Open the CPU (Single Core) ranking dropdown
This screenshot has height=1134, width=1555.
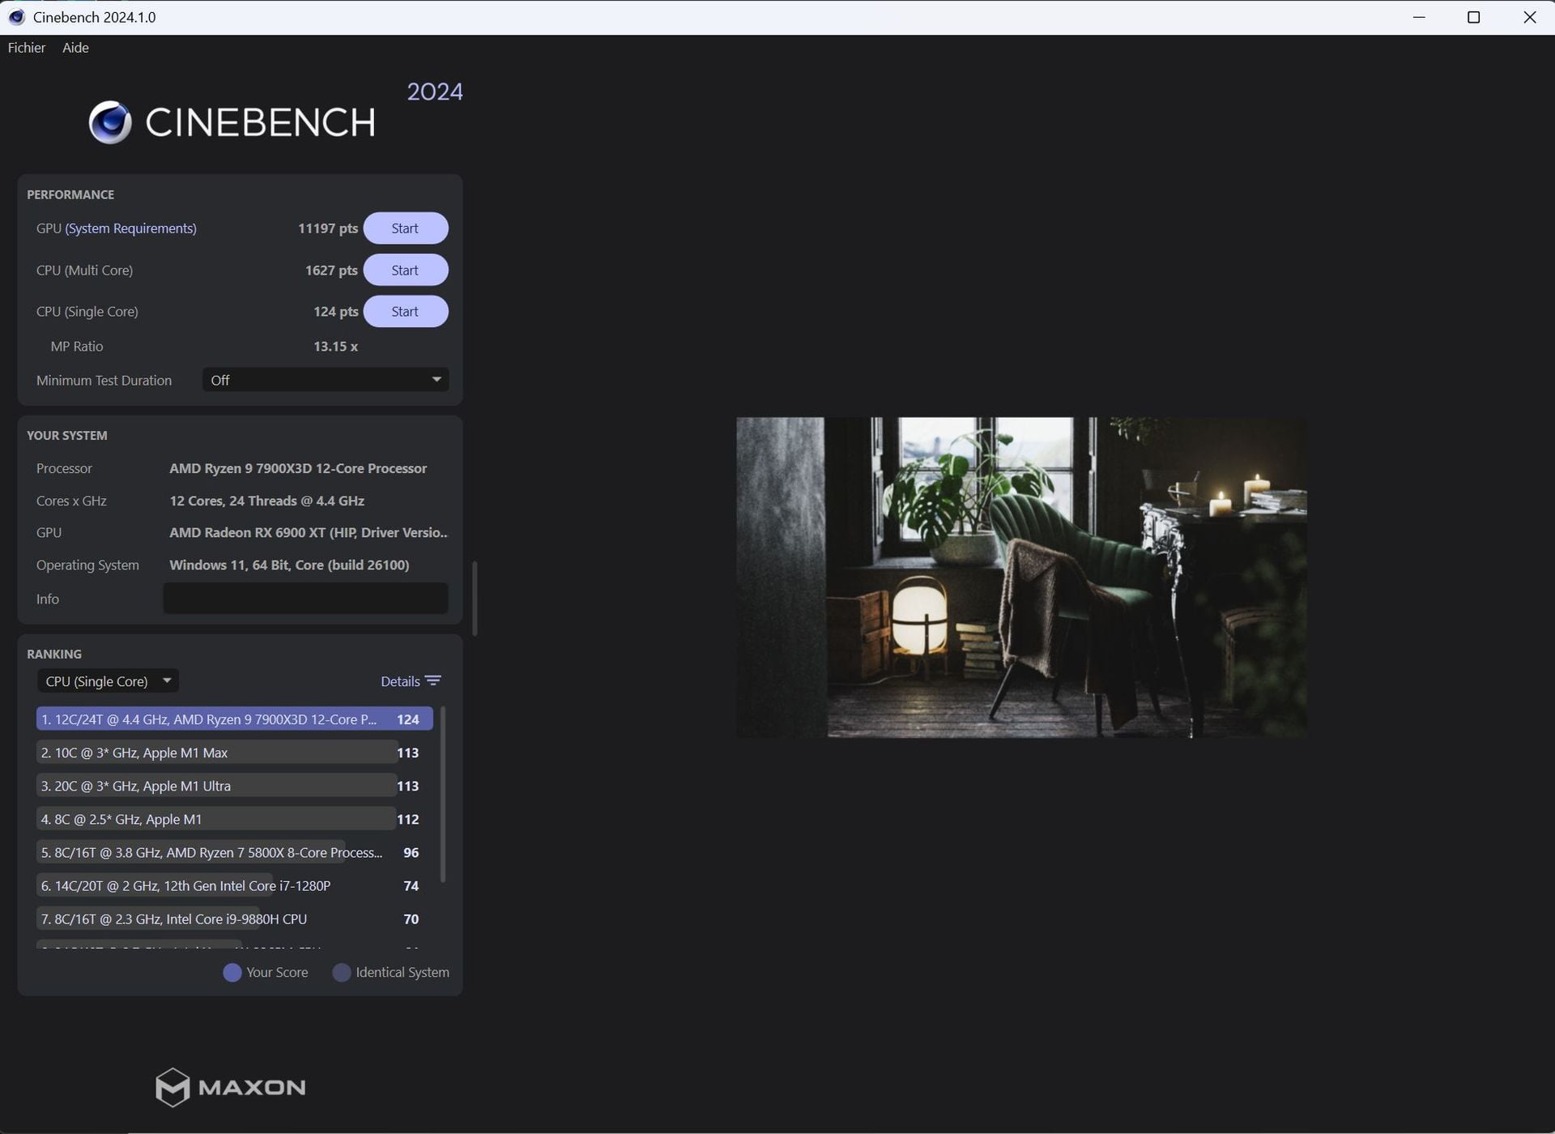(108, 681)
